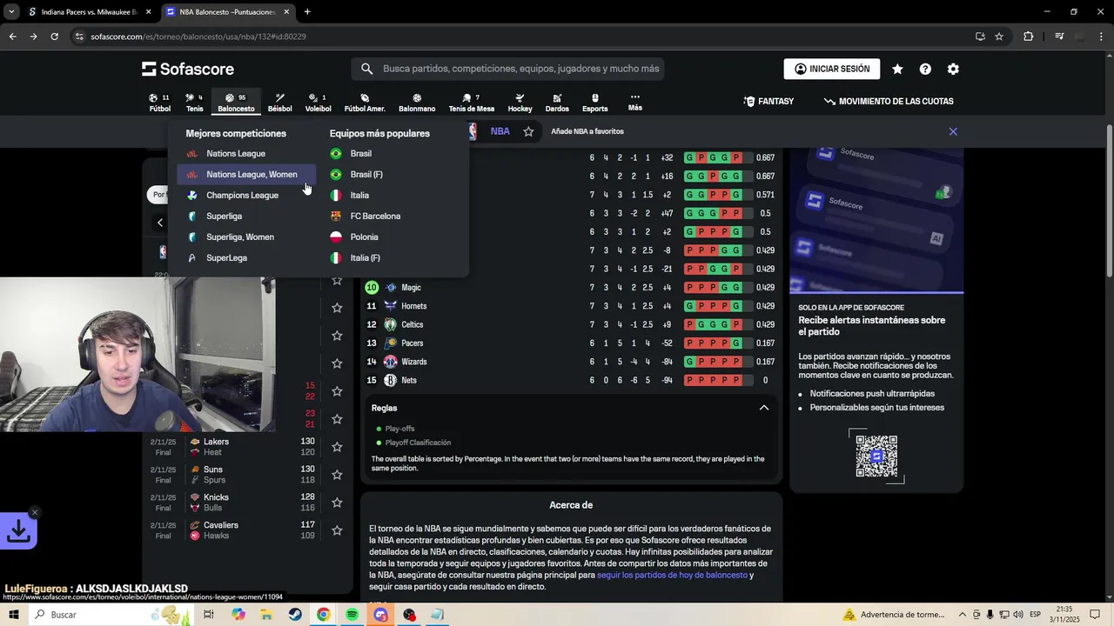Open the Fútbol sport tab
The width and height of the screenshot is (1114, 626).
click(x=160, y=103)
